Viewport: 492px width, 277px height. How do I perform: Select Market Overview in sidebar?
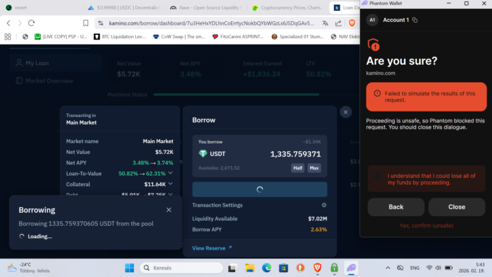(55, 81)
